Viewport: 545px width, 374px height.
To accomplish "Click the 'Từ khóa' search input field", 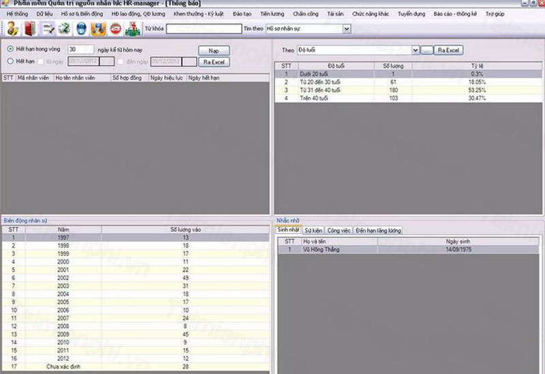I will tap(204, 29).
